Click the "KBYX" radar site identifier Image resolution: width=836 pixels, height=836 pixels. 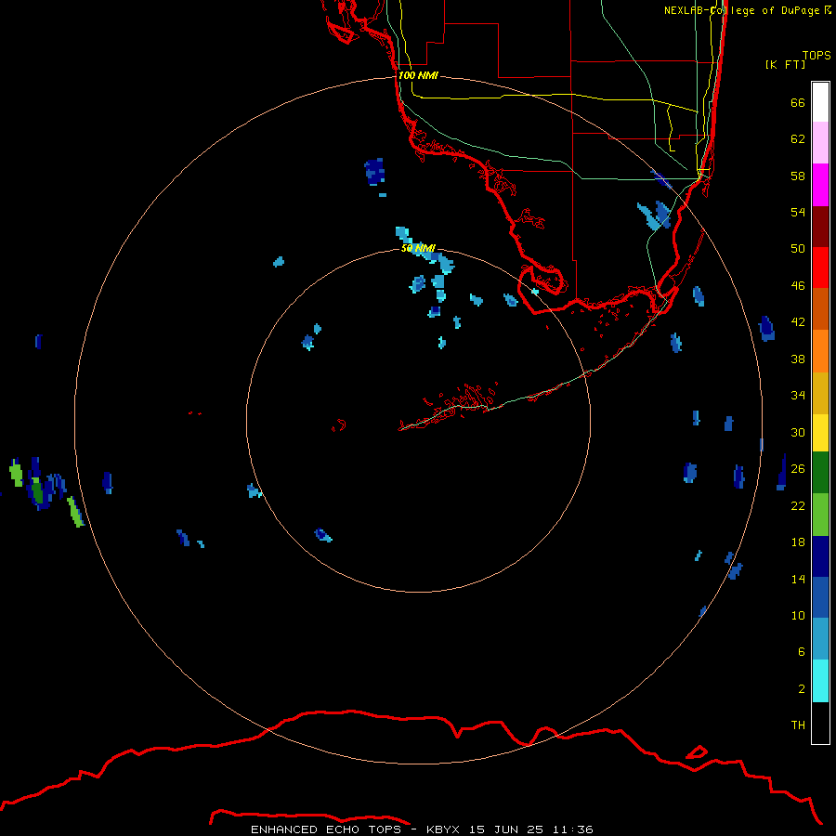tap(442, 829)
